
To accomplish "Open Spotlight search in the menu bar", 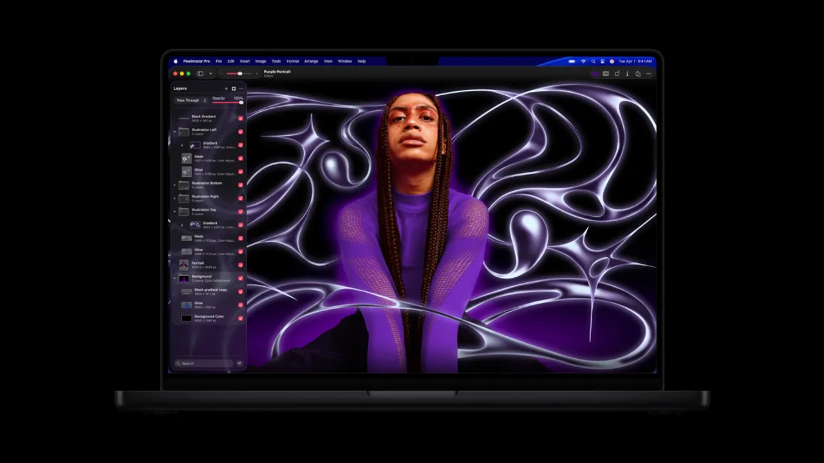I will (x=593, y=61).
